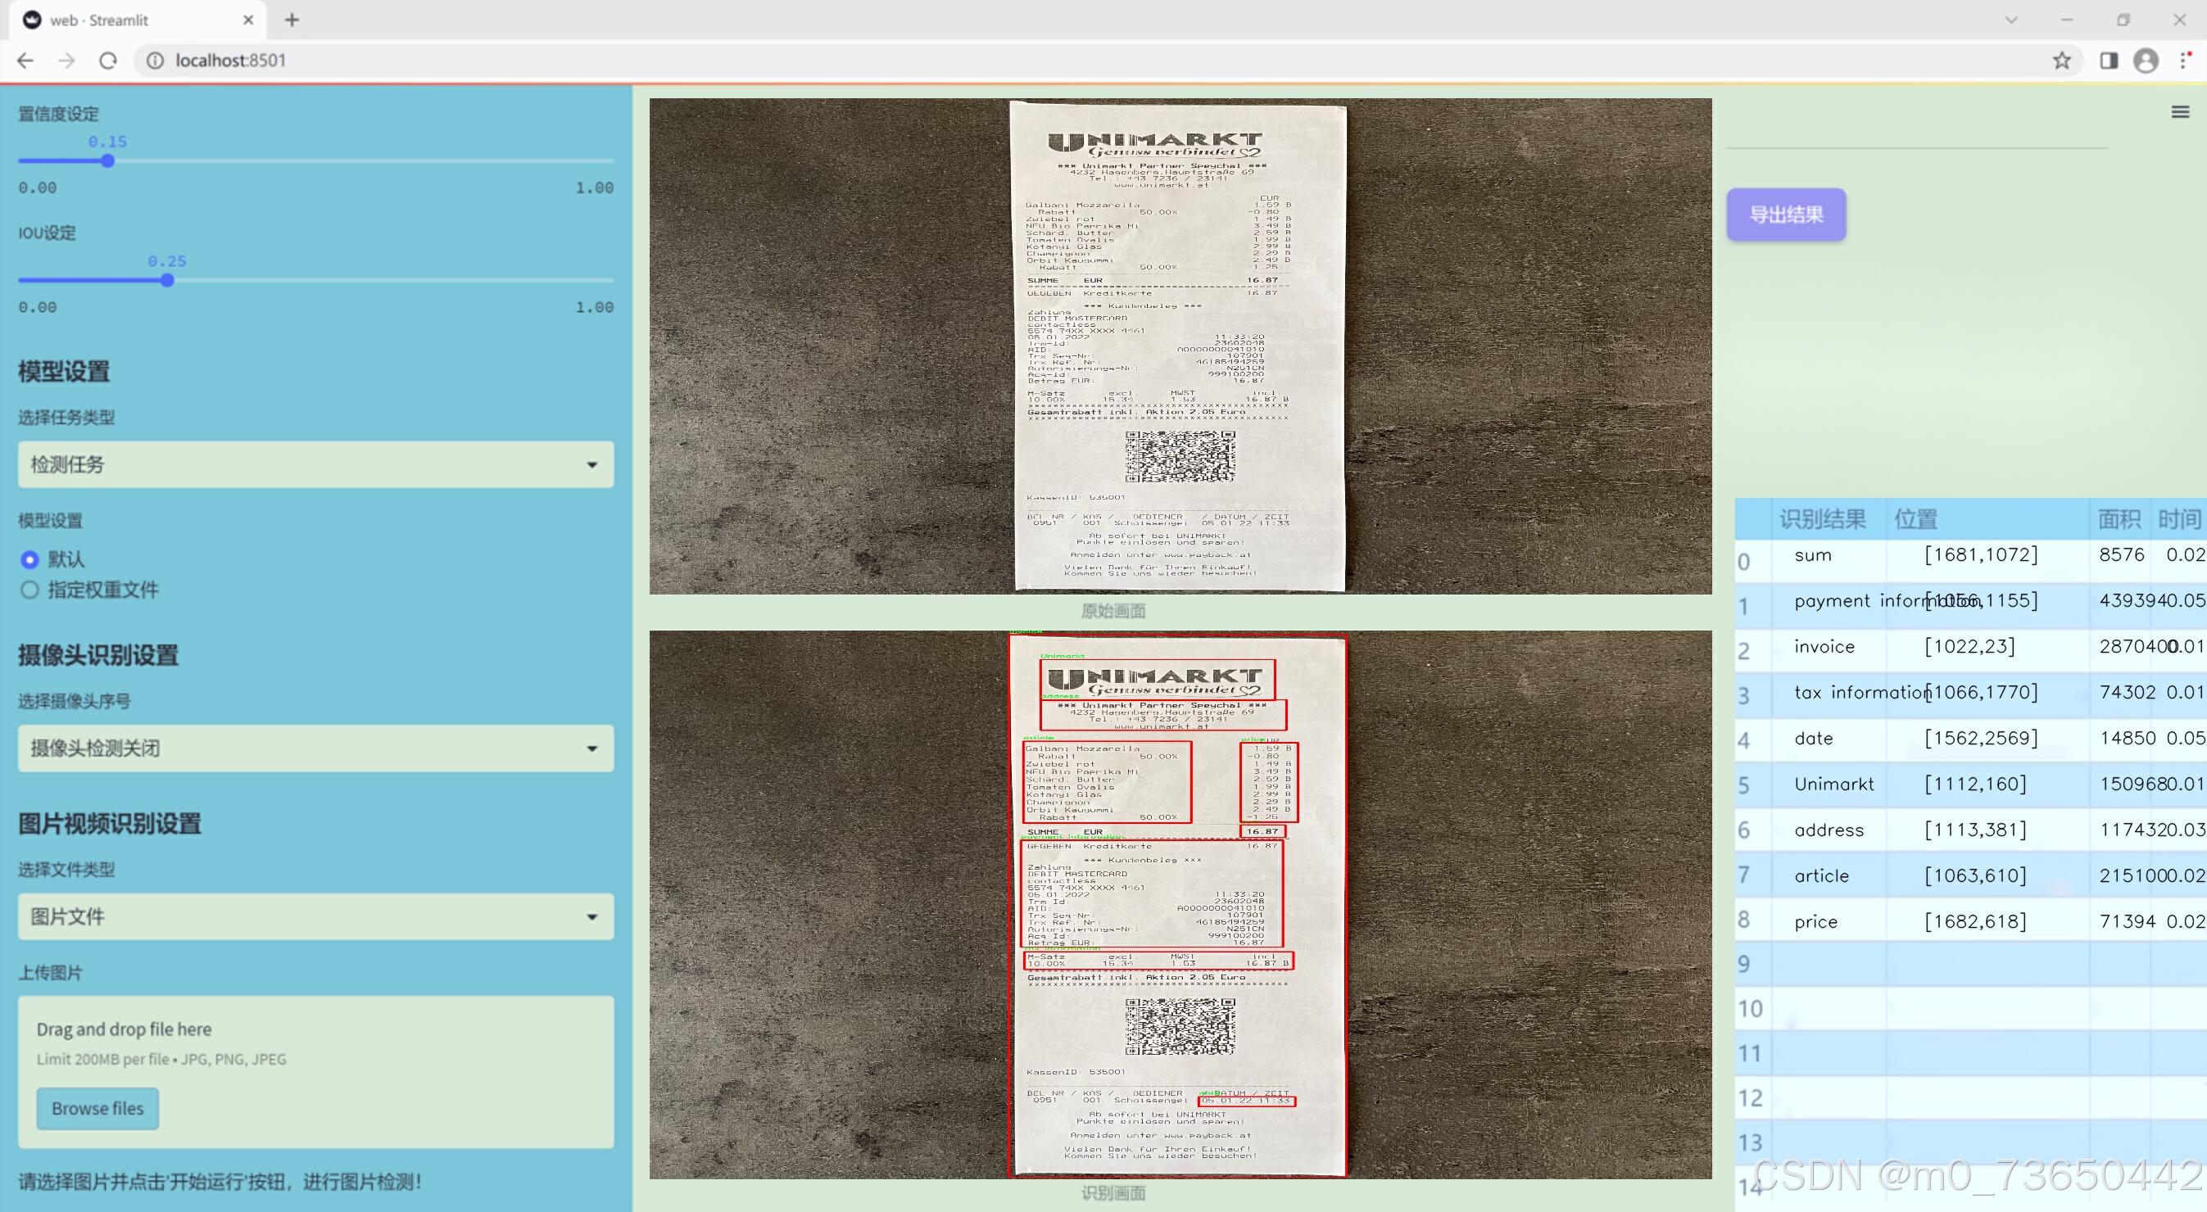Select the 指定权重文件 radio option

click(x=30, y=590)
